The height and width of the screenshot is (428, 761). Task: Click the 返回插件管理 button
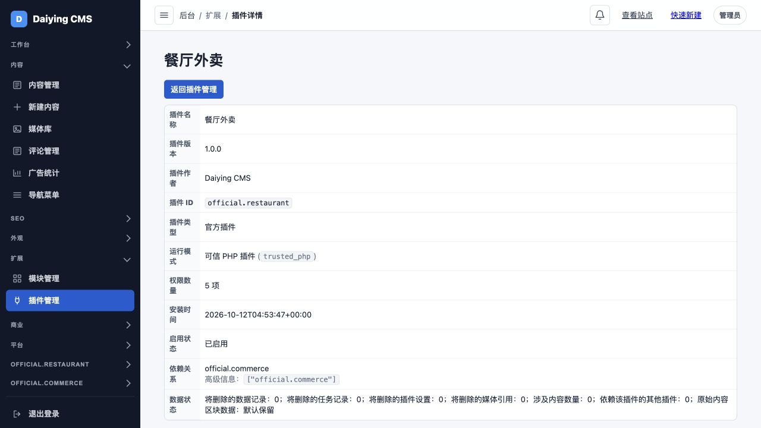(194, 89)
